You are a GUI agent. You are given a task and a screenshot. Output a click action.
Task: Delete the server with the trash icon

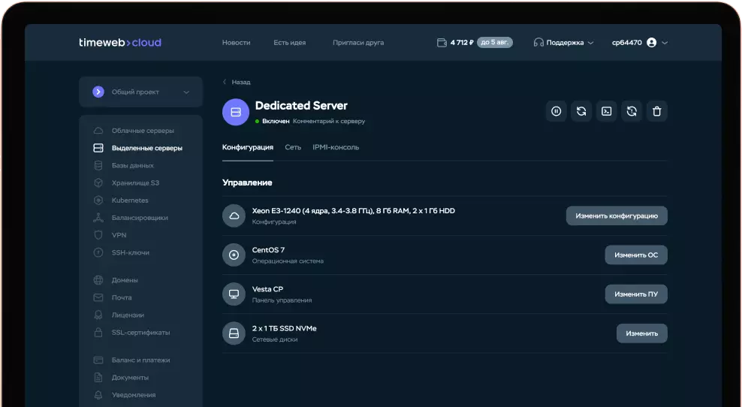(x=656, y=111)
